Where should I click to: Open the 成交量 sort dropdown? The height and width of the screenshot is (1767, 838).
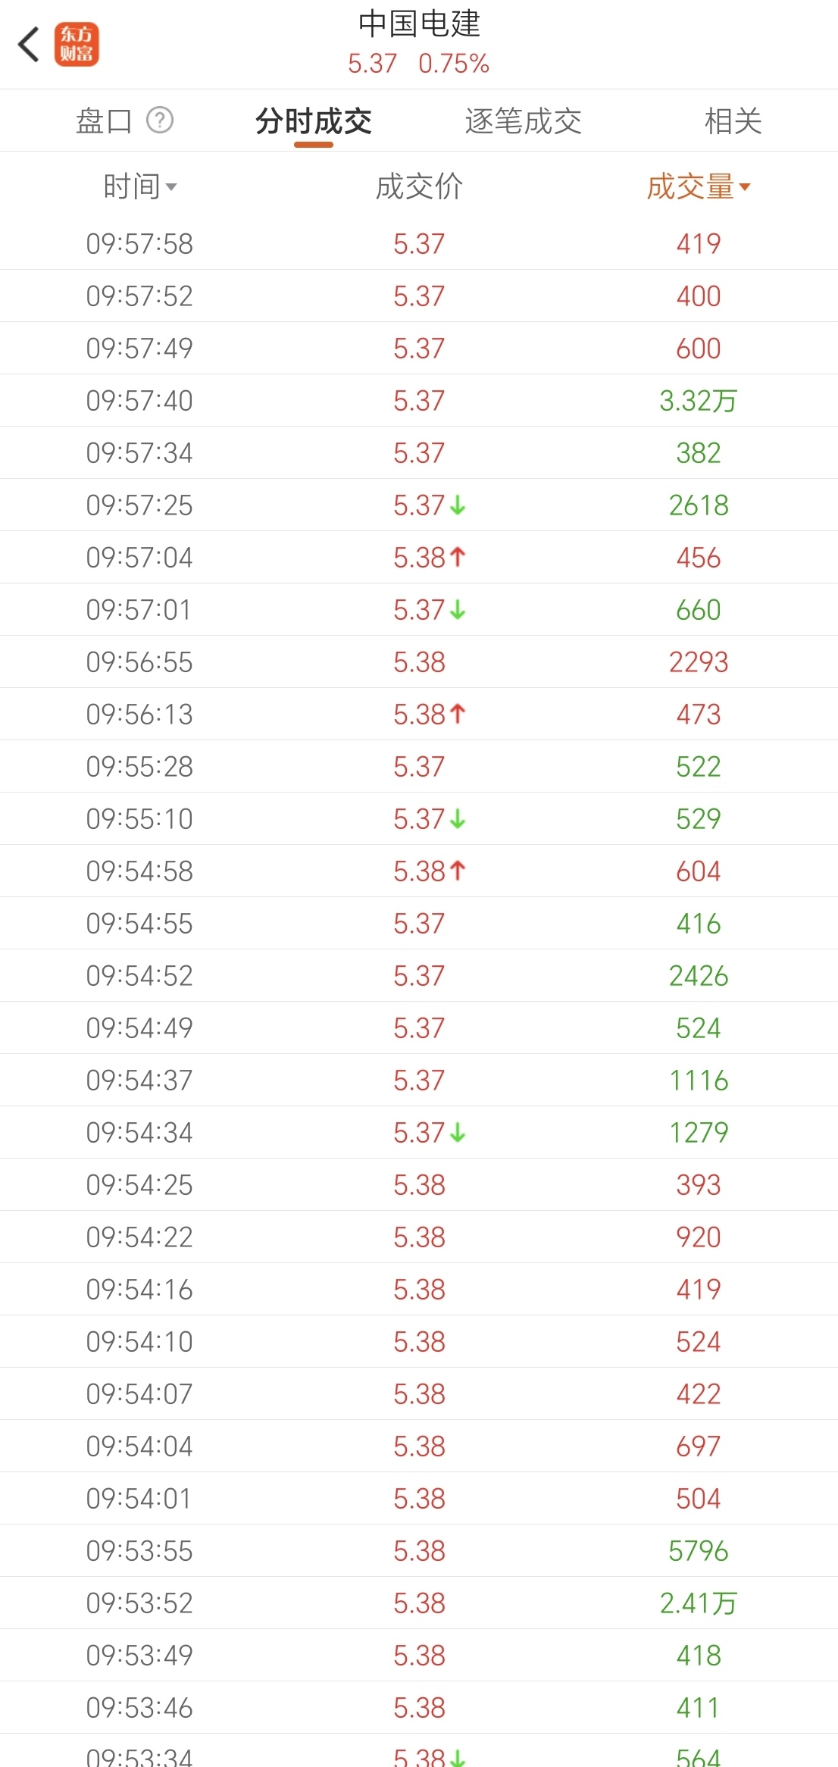[x=699, y=186]
